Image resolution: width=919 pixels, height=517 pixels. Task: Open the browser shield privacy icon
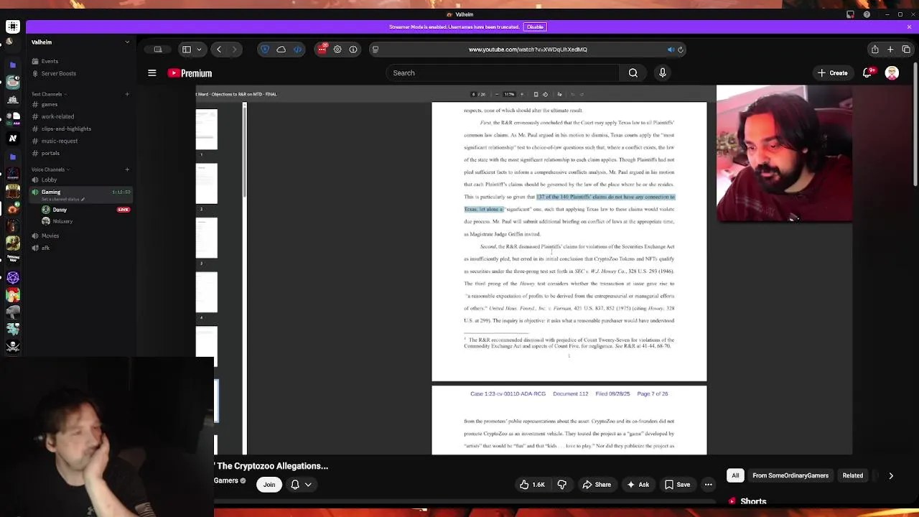click(x=265, y=50)
